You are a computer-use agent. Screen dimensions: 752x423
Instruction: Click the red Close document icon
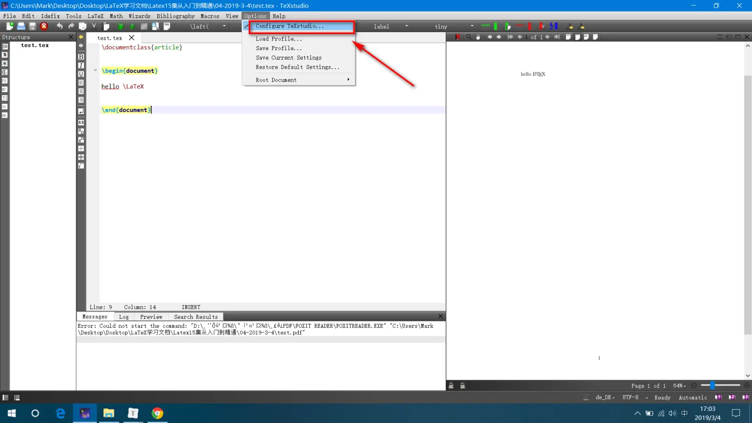pos(44,26)
